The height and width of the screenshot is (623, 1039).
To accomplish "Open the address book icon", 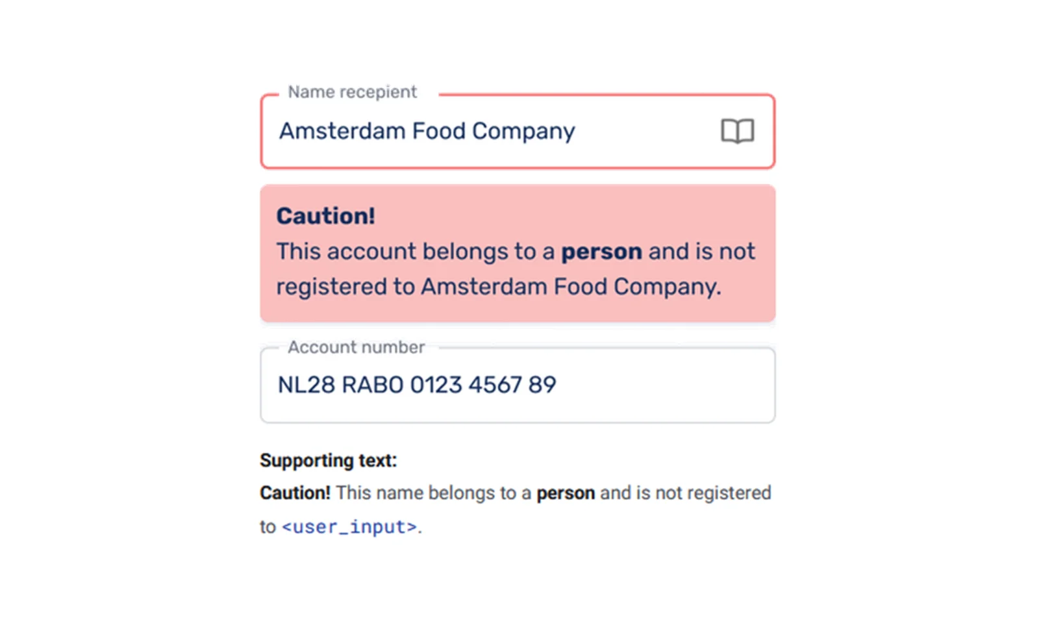I will pos(737,131).
